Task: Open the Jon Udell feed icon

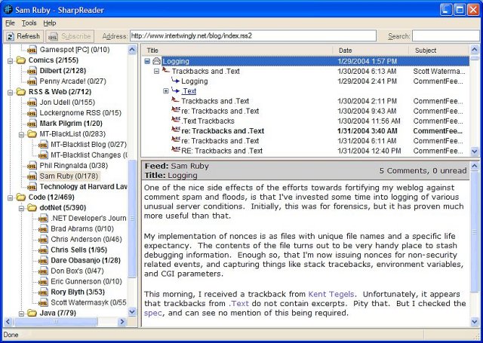Action: tap(32, 103)
